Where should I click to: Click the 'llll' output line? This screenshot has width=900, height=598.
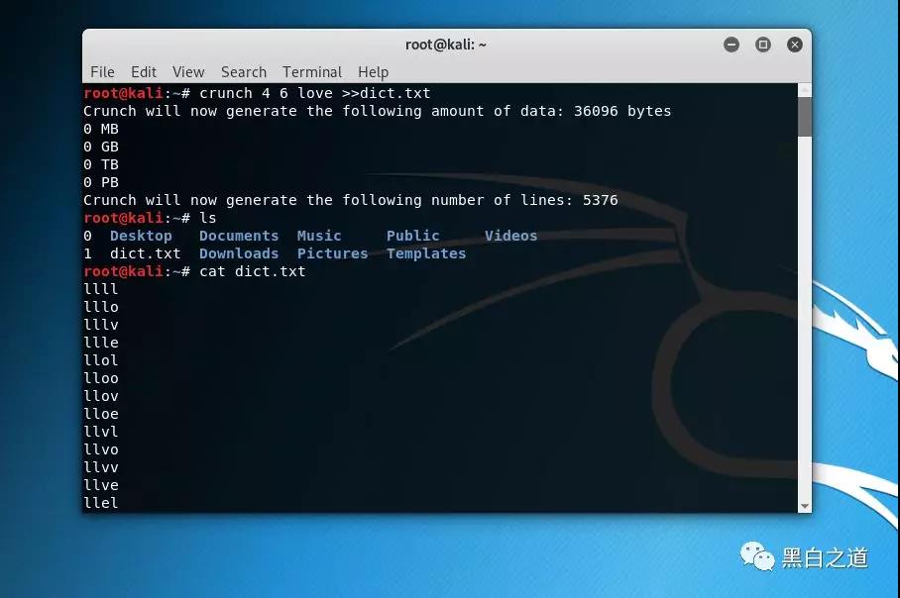coord(101,289)
